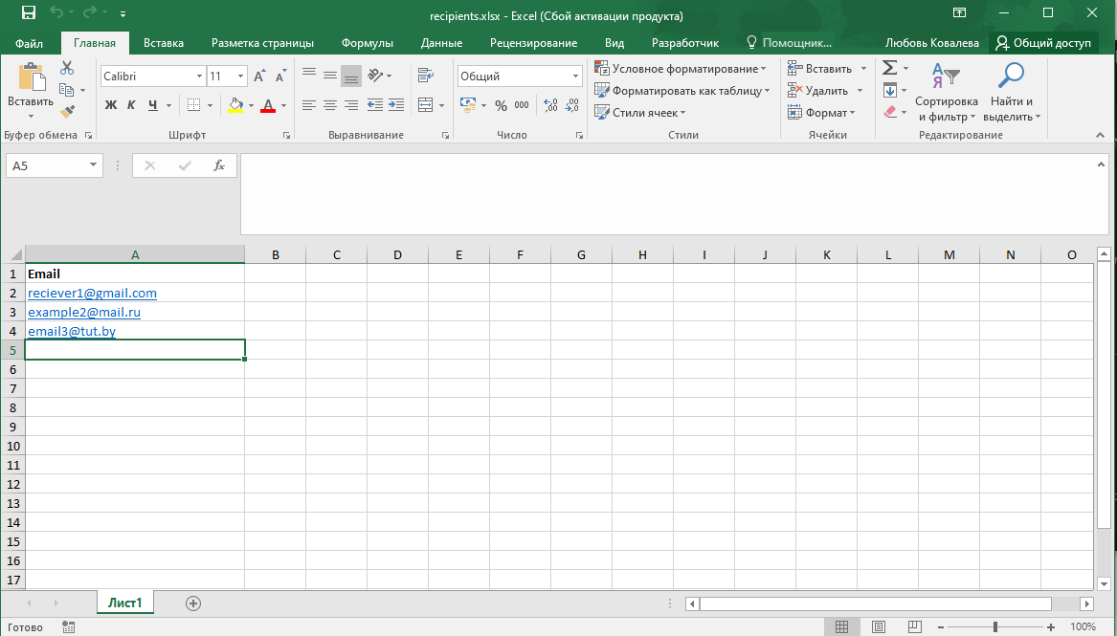Click the Save icon in the title bar
This screenshot has width=1117, height=636.
click(x=29, y=13)
